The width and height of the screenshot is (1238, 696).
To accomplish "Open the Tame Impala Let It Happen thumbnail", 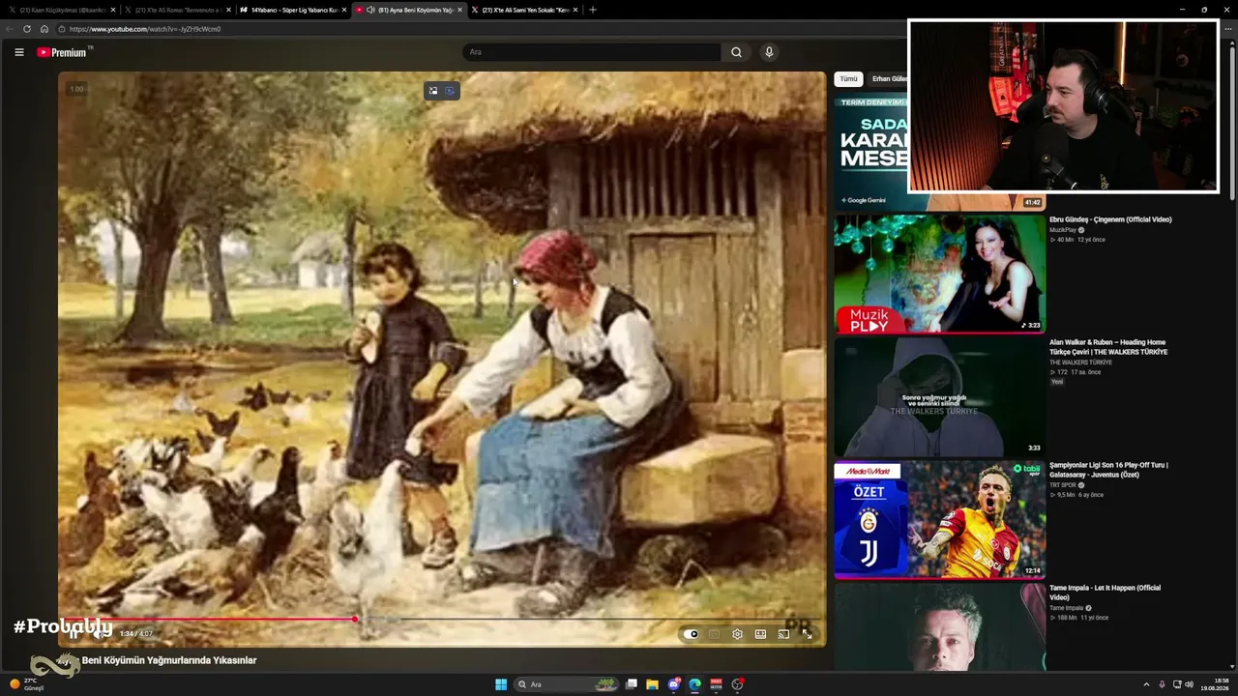I will tap(940, 627).
